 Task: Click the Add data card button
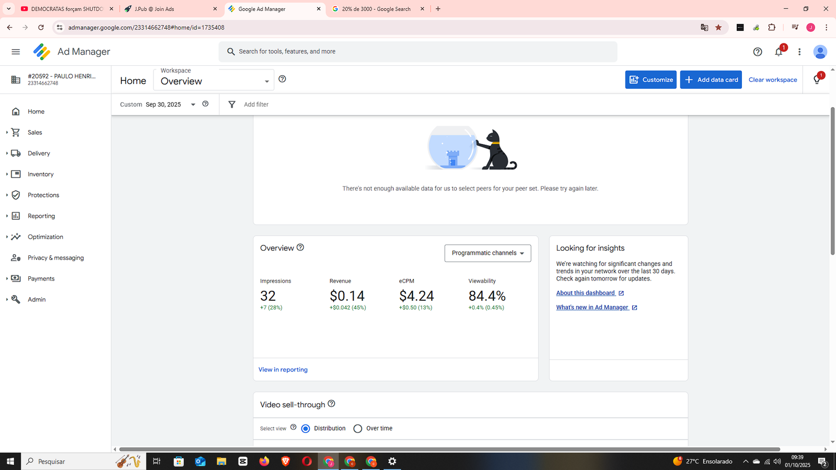(711, 80)
